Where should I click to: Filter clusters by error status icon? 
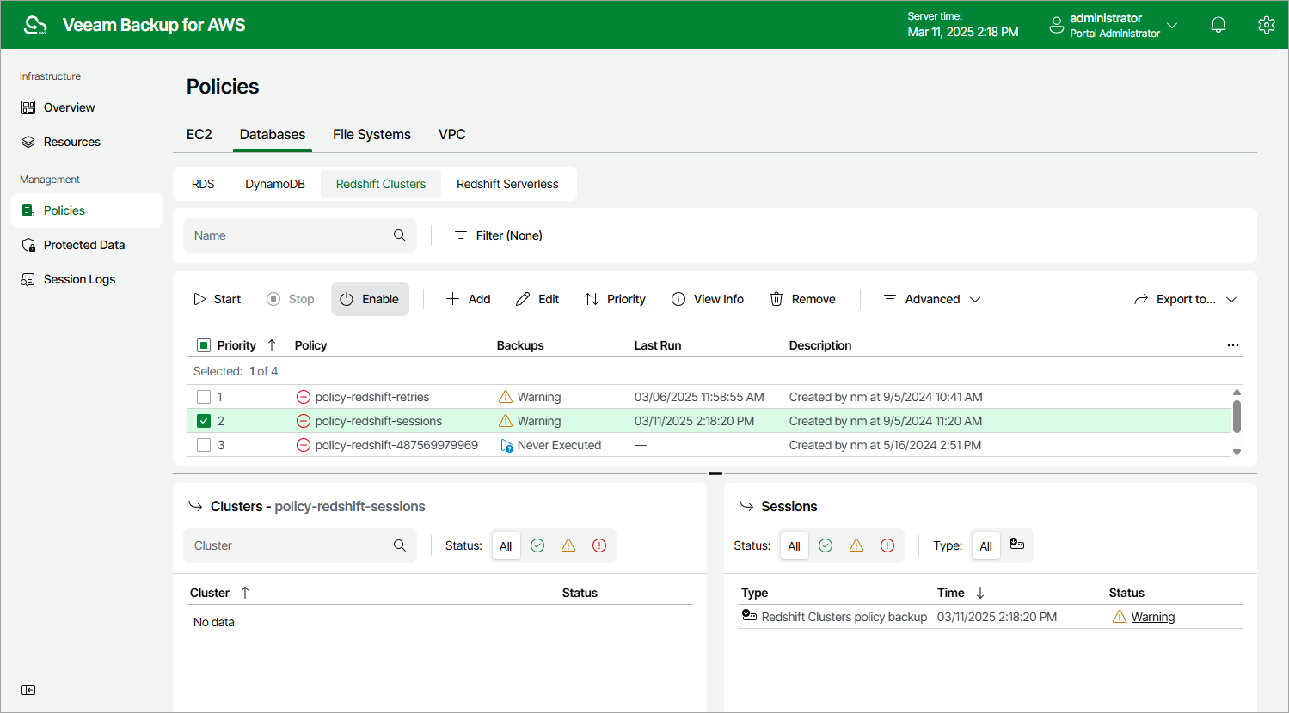point(599,545)
